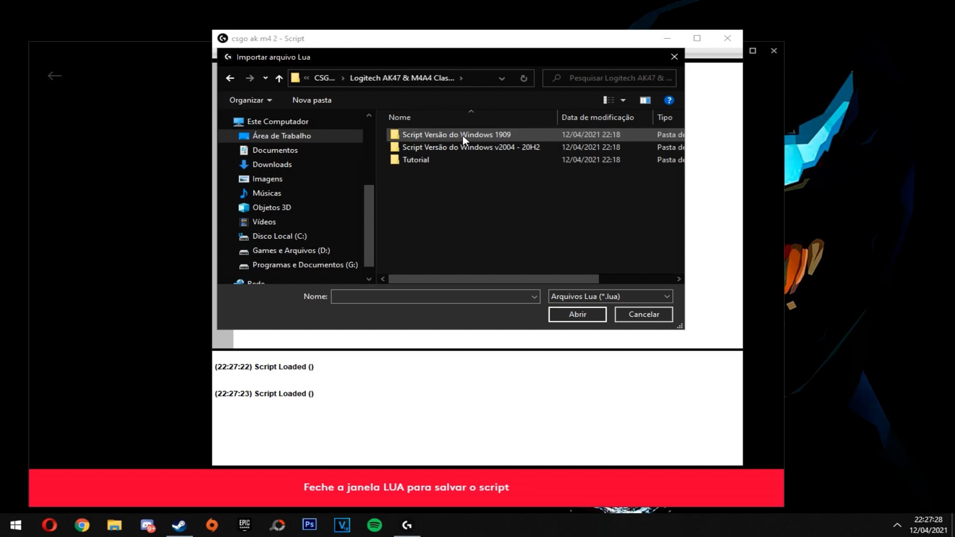Open Steam from the taskbar
This screenshot has height=537, width=955.
(179, 525)
